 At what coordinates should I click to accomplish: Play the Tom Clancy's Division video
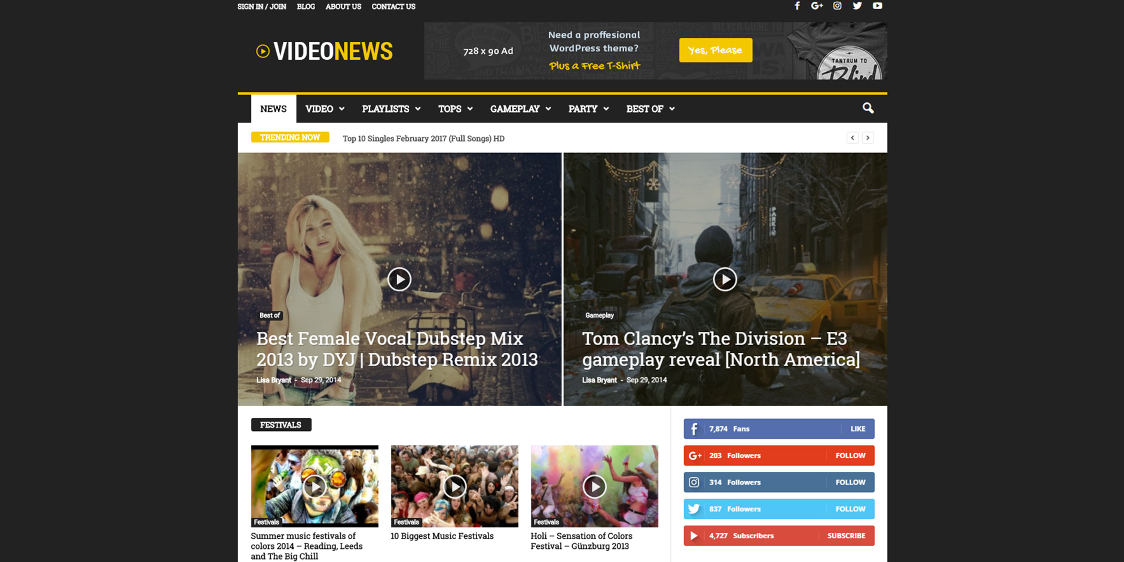click(x=725, y=279)
